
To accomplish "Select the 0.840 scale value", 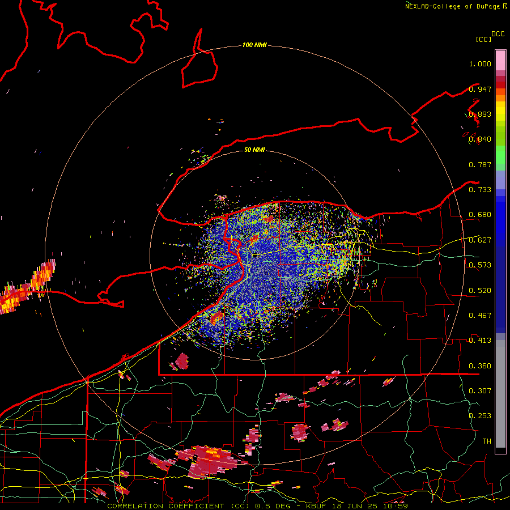I will [x=480, y=139].
